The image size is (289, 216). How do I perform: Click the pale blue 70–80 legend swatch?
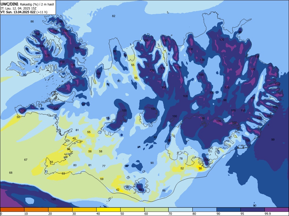[181, 210]
